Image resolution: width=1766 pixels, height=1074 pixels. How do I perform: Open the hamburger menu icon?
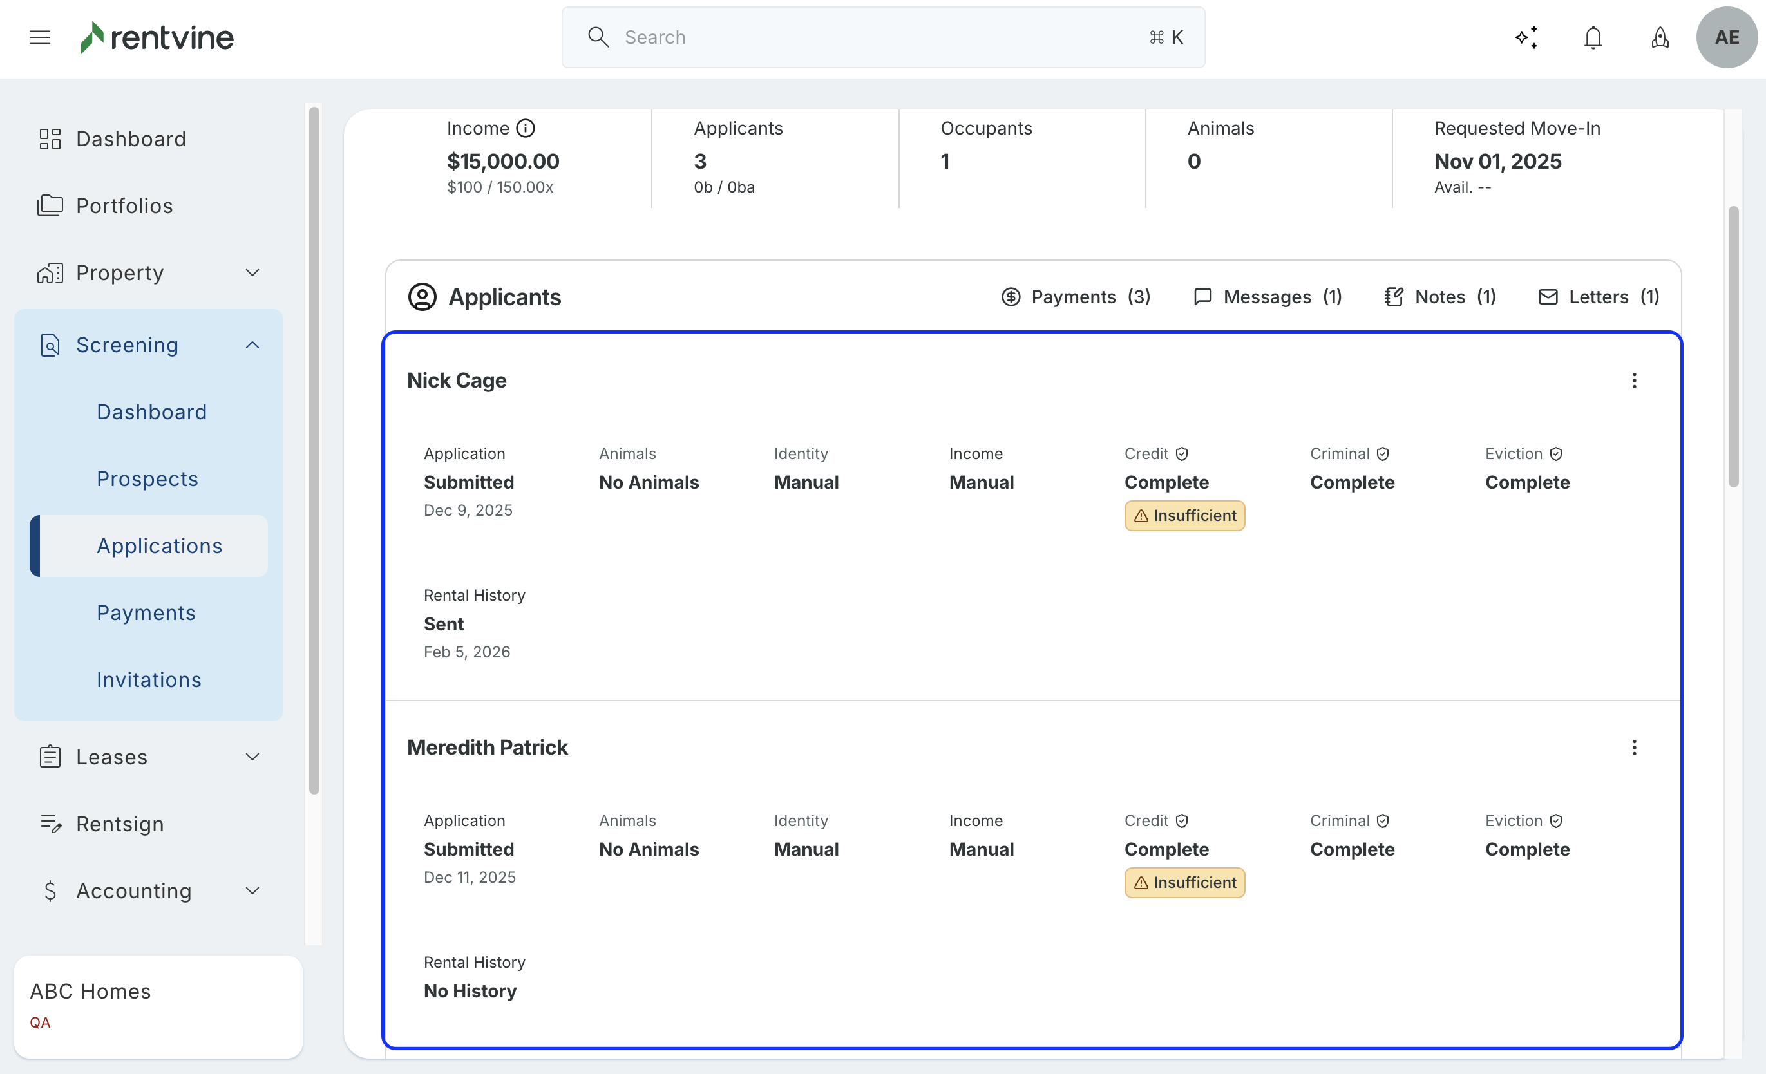click(x=40, y=37)
